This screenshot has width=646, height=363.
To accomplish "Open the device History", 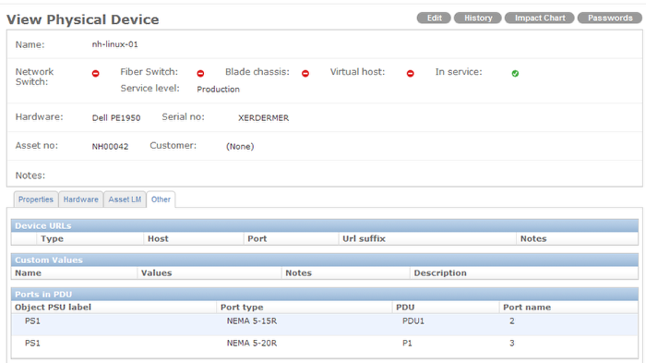I will (478, 18).
